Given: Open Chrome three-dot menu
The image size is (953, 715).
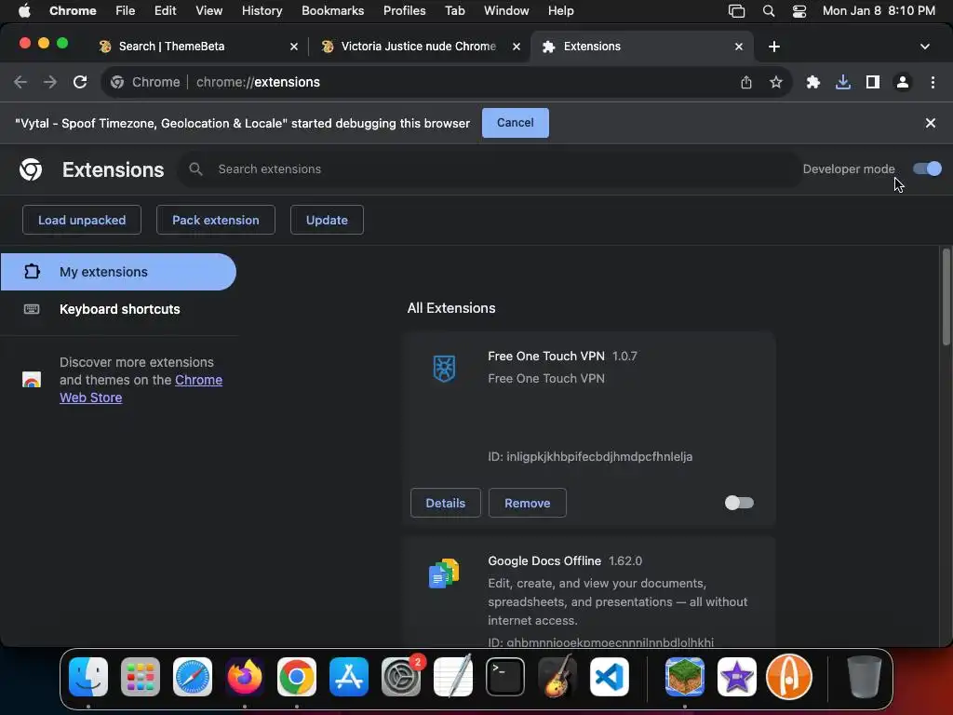Looking at the screenshot, I should [933, 82].
